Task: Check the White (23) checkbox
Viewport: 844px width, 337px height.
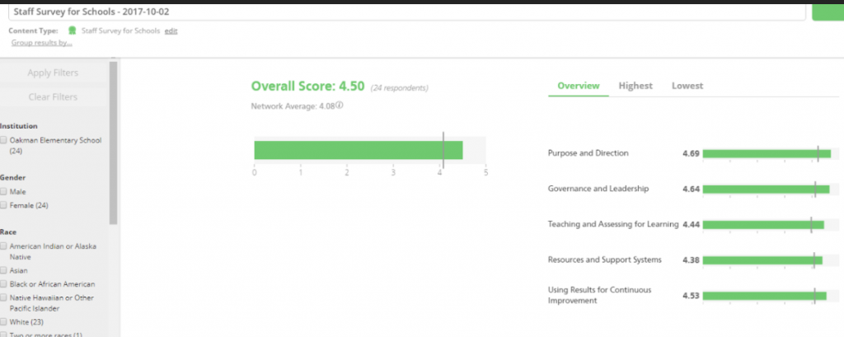Action: pyautogui.click(x=4, y=321)
